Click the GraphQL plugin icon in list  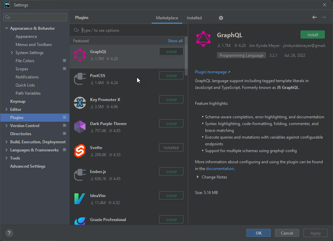pyautogui.click(x=80, y=55)
